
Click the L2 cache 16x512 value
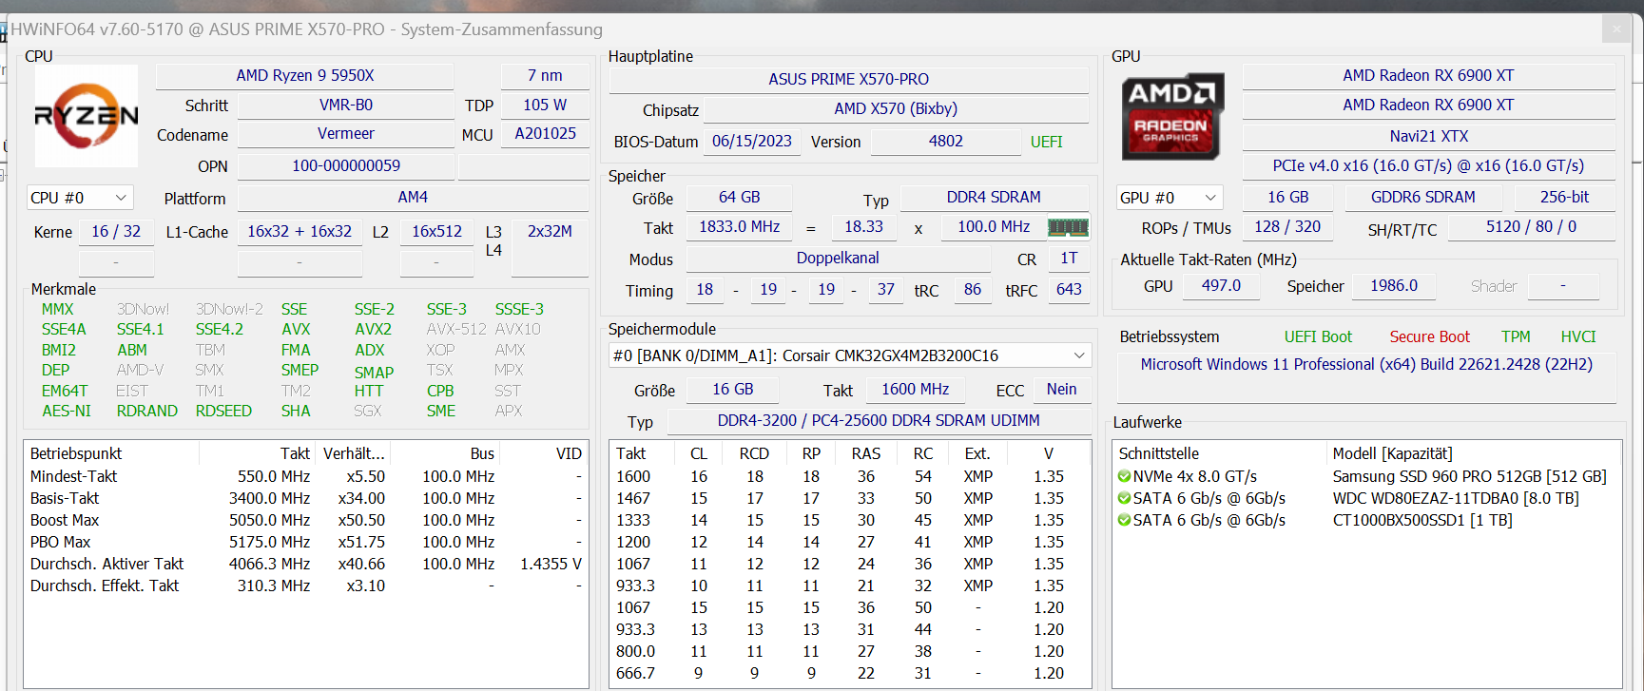point(436,232)
